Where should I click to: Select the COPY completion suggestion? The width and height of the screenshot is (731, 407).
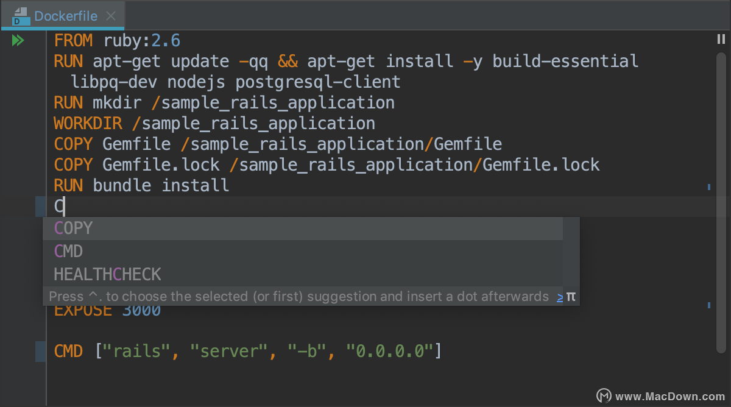(x=303, y=228)
